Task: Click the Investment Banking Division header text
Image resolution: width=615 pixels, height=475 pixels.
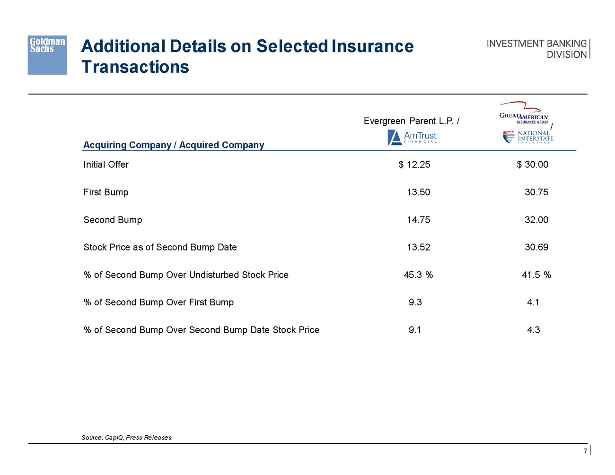Action: 536,49
